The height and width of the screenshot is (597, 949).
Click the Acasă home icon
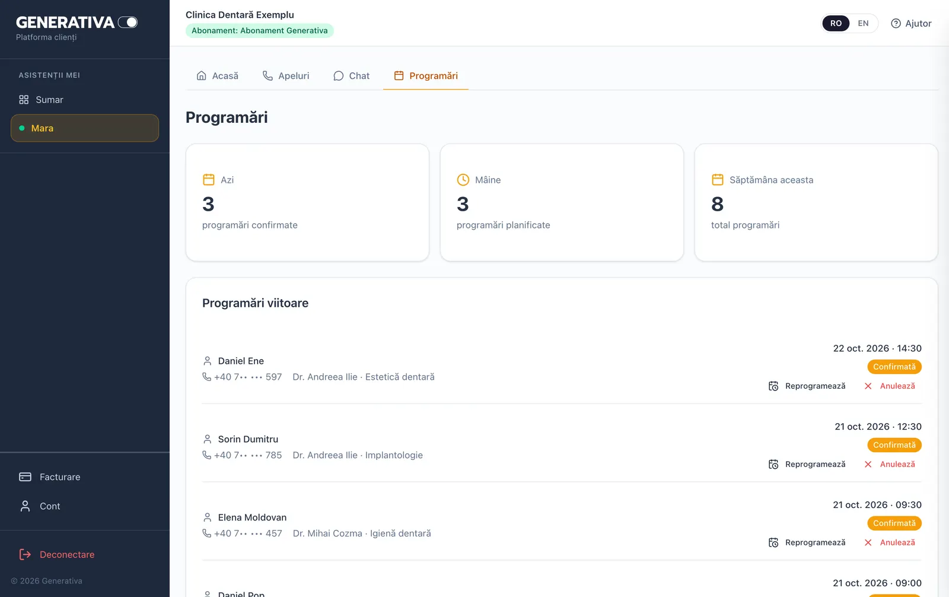click(x=202, y=76)
